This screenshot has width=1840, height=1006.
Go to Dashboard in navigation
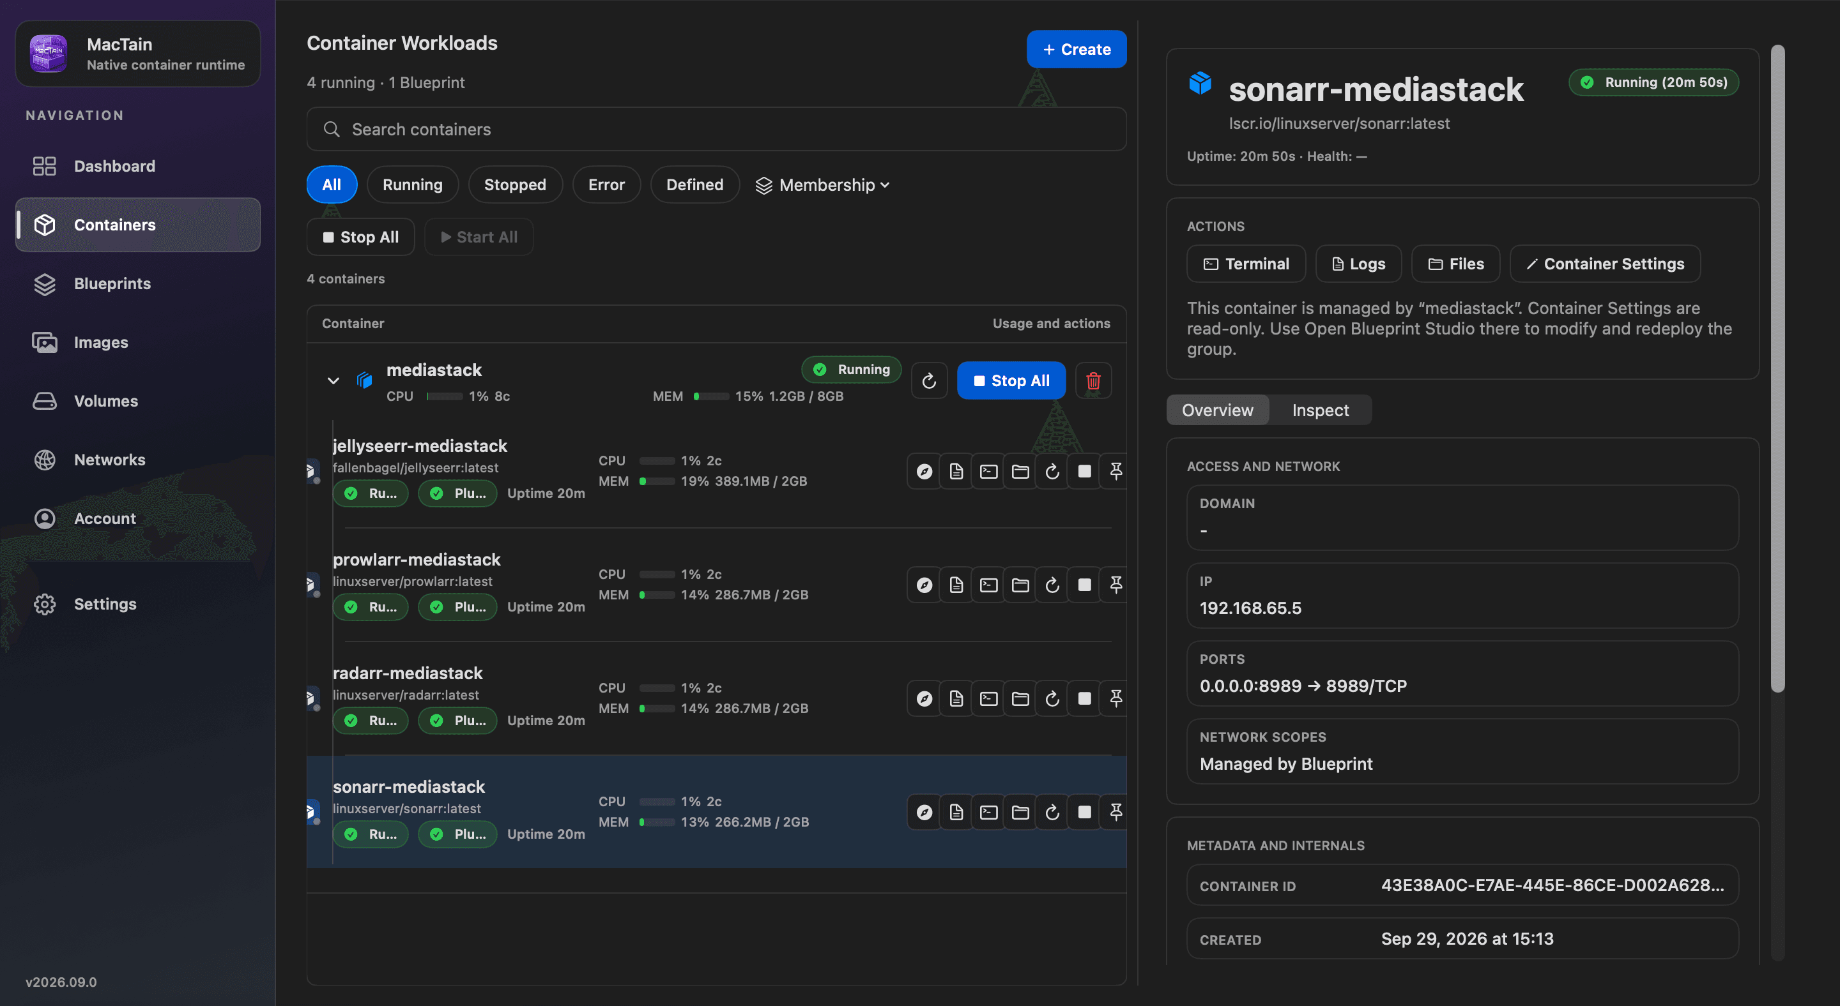pyautogui.click(x=138, y=166)
